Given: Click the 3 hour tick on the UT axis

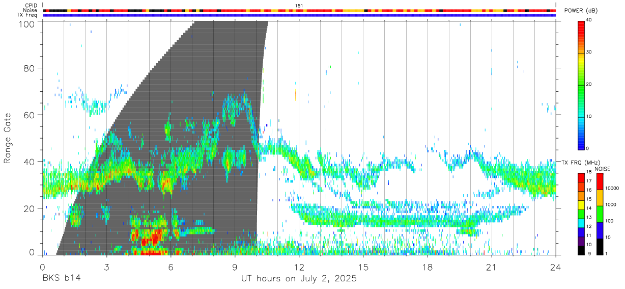Looking at the screenshot, I should (107, 267).
